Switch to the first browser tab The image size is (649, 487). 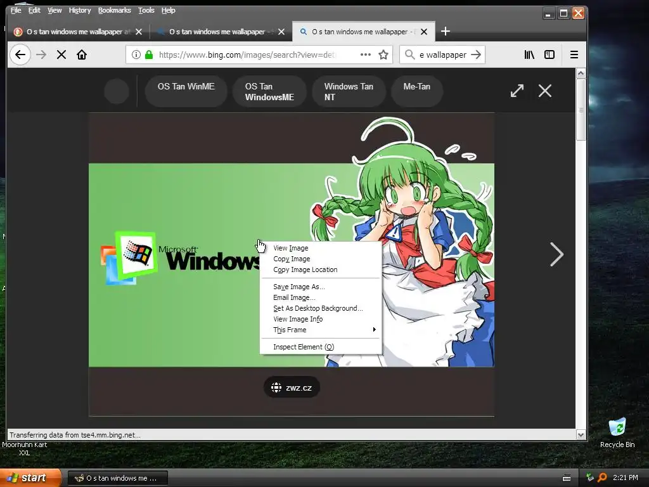pyautogui.click(x=78, y=32)
